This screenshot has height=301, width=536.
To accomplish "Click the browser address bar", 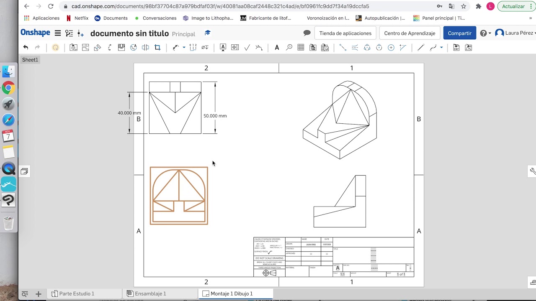I will 247,6.
